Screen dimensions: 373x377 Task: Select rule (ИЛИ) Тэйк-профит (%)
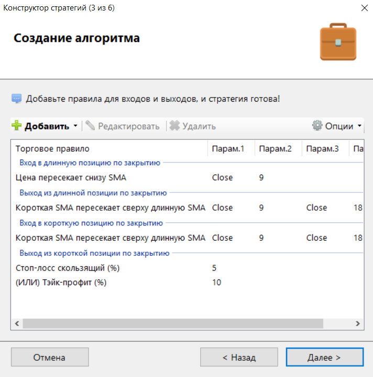[61, 282]
